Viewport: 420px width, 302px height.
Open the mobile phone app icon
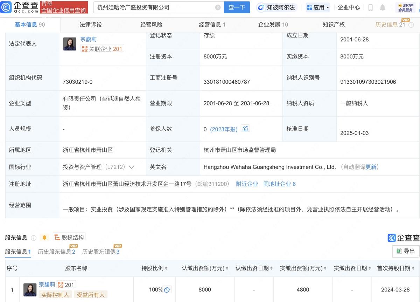[371, 7]
